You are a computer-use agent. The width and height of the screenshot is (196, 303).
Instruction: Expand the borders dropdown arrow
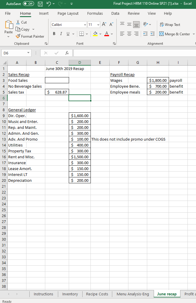(x=87, y=34)
